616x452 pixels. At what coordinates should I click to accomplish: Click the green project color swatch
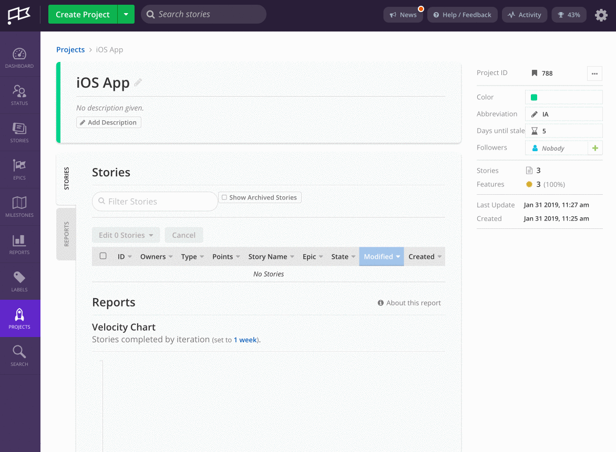tap(534, 97)
